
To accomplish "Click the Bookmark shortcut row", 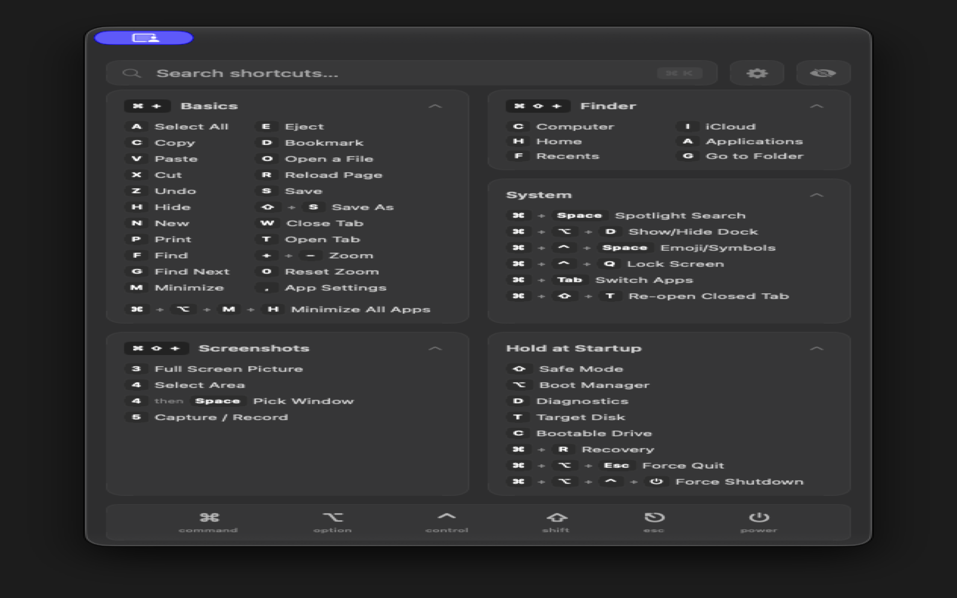I will (310, 143).
